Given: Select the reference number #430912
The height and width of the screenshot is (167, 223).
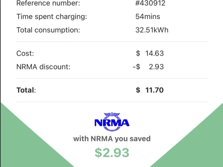Looking at the screenshot, I should point(150,3).
